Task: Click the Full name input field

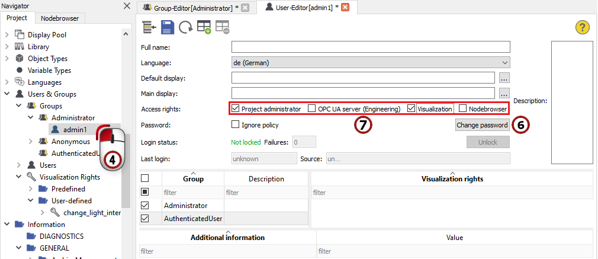Action: [371, 47]
